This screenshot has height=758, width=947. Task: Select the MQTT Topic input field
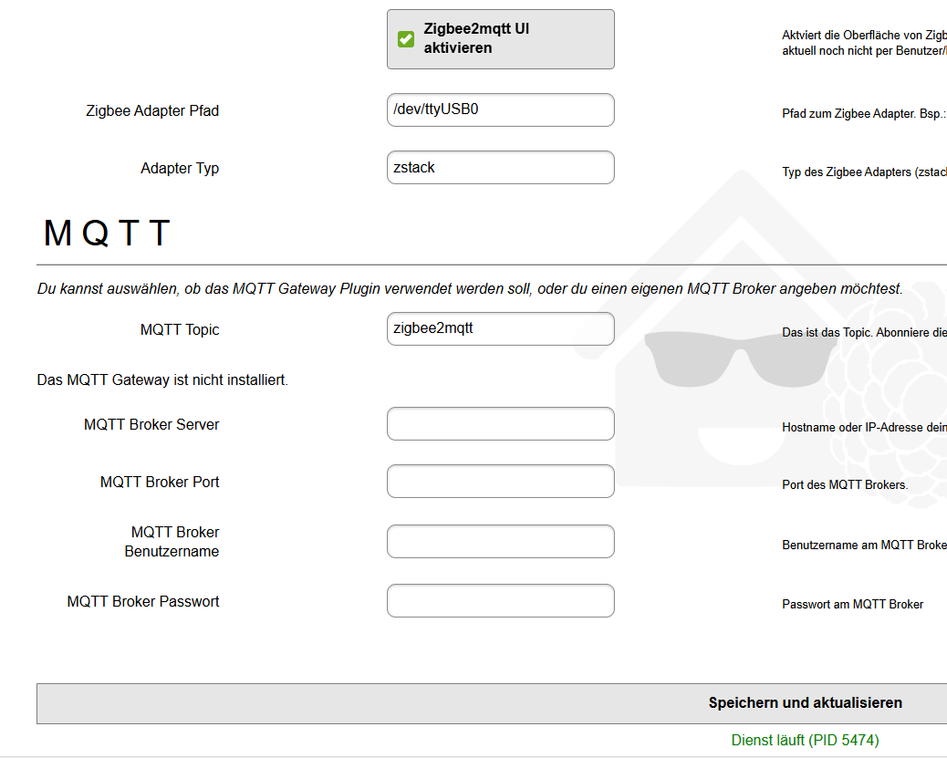[500, 329]
